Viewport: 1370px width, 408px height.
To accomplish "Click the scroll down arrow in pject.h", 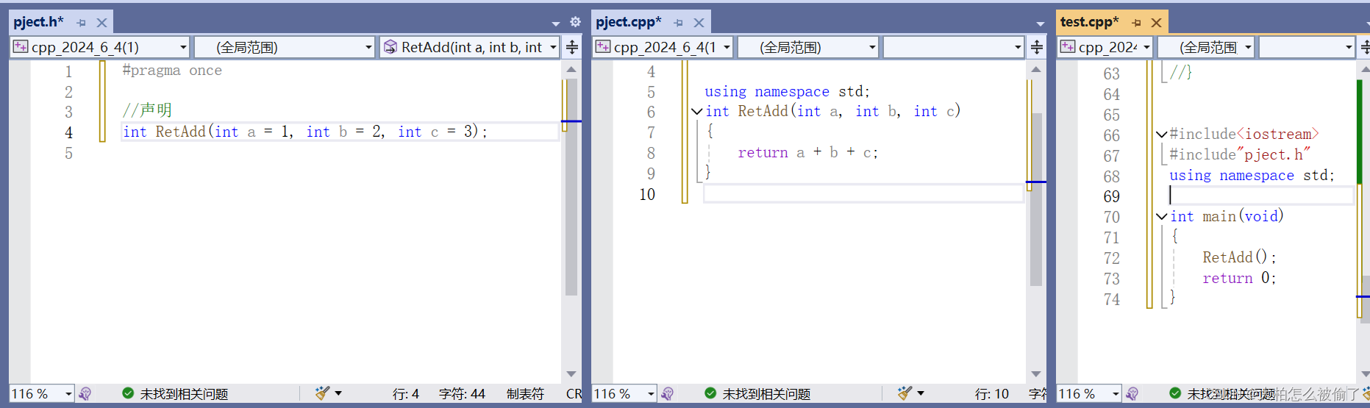I will point(571,374).
